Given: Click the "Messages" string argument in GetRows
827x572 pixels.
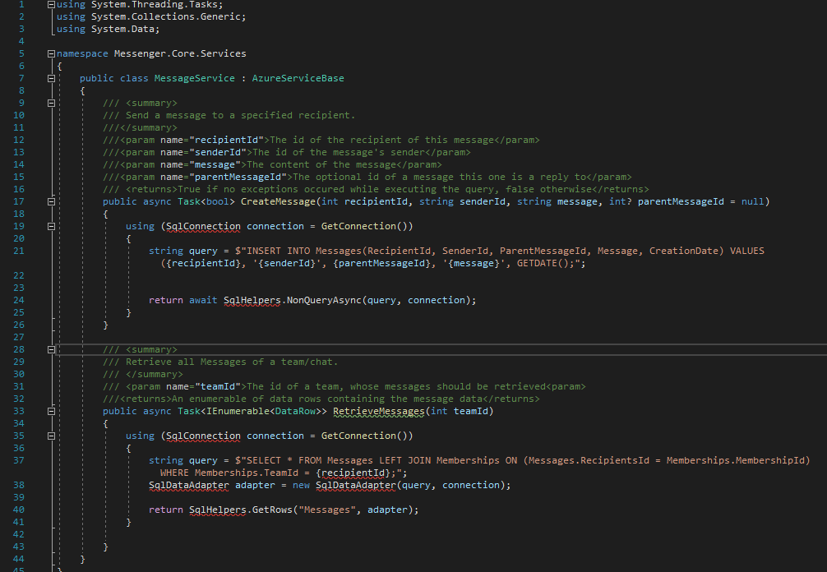Looking at the screenshot, I should [x=327, y=510].
